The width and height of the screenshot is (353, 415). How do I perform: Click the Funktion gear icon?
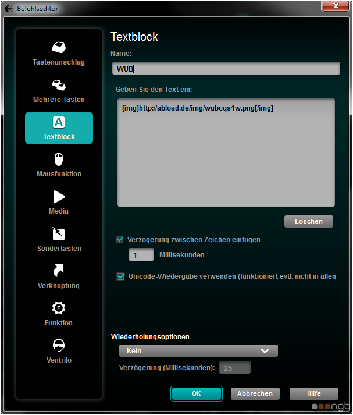pos(59,308)
